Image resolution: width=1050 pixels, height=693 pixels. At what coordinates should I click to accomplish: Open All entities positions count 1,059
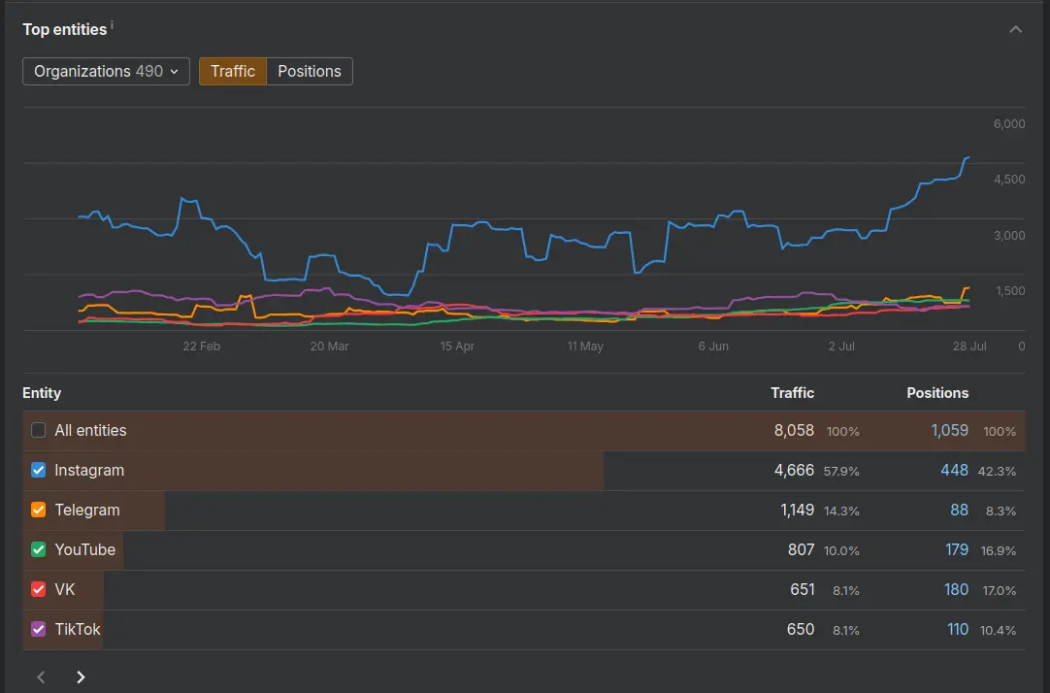click(x=949, y=430)
